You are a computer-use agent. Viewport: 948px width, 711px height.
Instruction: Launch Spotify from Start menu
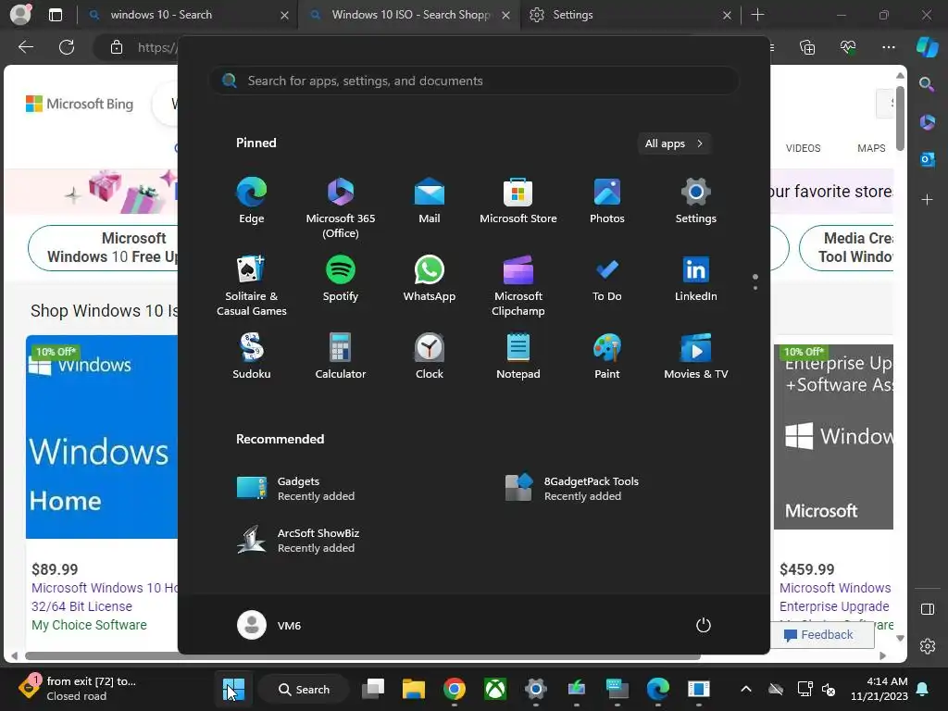tap(341, 279)
